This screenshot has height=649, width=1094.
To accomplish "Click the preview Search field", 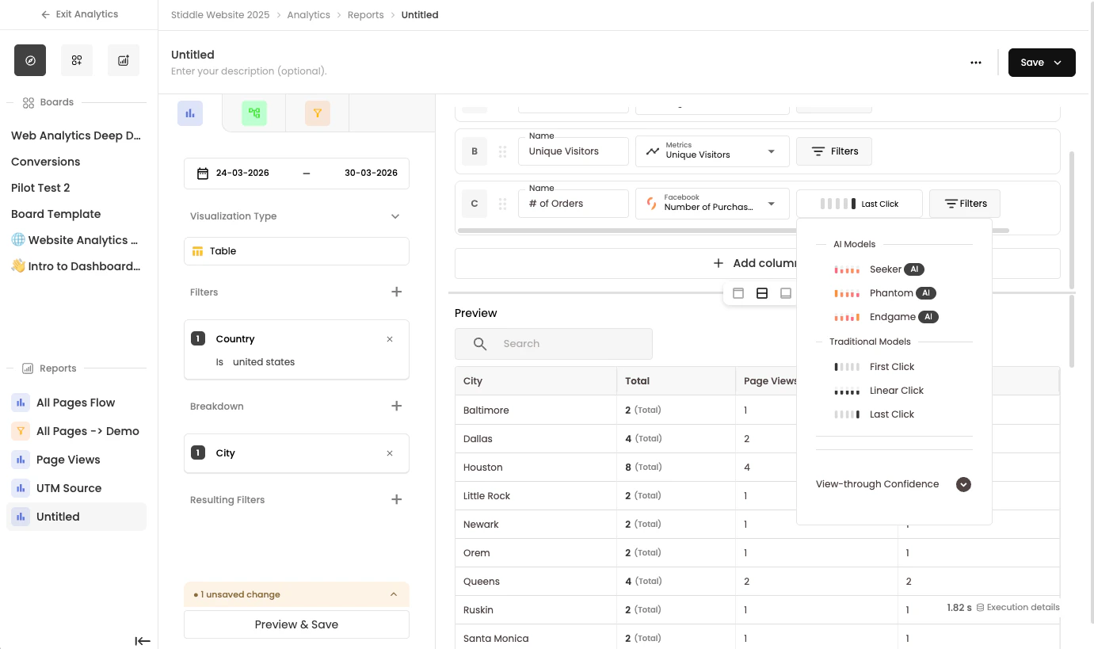I will [554, 344].
